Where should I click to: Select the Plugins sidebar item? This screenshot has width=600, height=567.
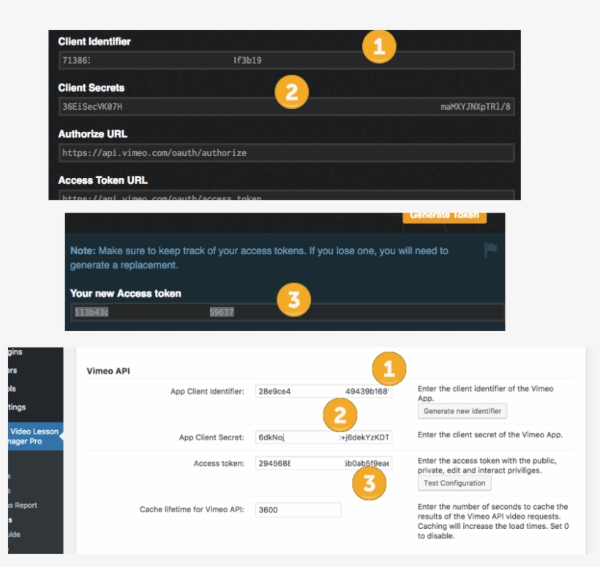pyautogui.click(x=16, y=351)
